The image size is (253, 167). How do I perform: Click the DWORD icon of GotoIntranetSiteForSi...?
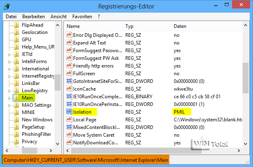tap(69, 81)
